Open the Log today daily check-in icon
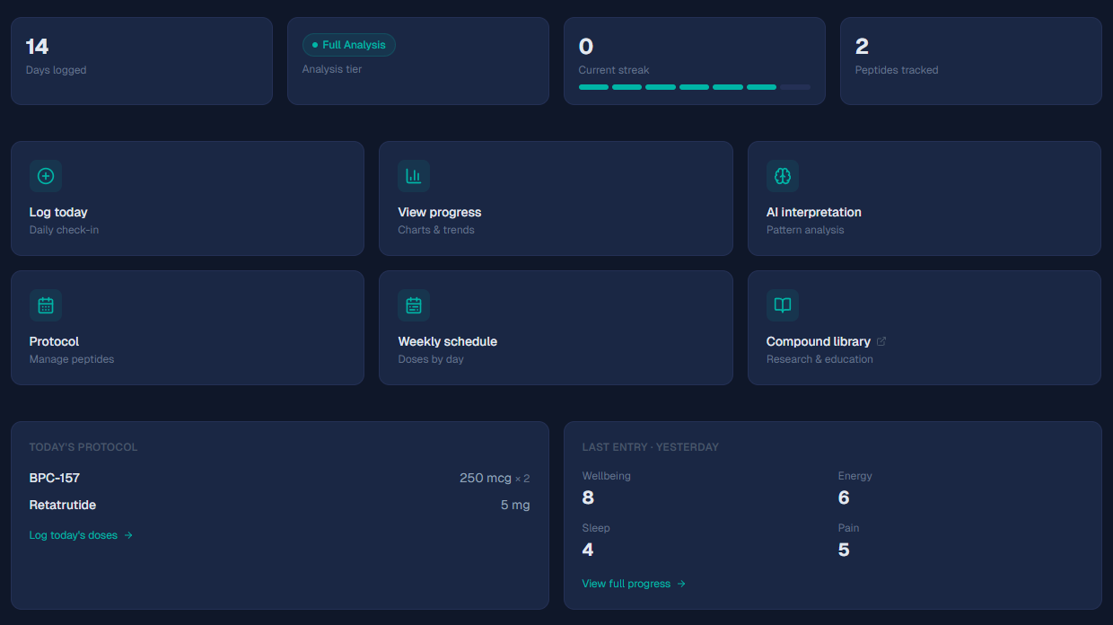The image size is (1113, 625). (x=46, y=176)
